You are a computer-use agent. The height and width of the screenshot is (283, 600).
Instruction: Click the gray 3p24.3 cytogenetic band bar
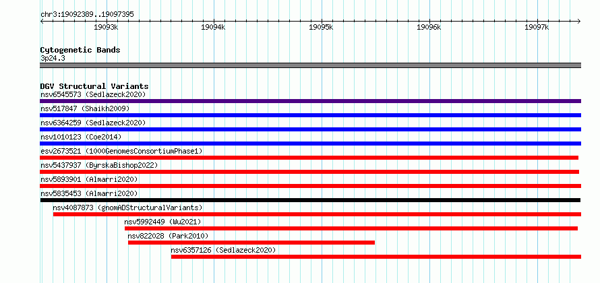(310, 65)
